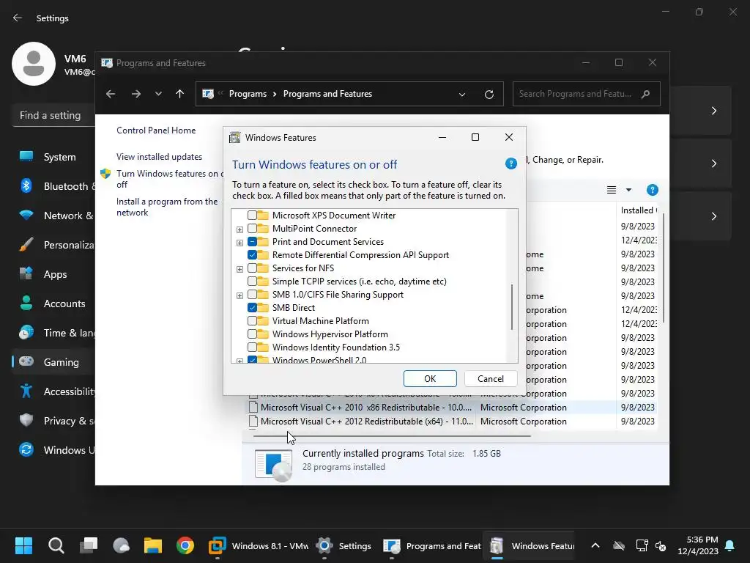Click the Privacy & security shield icon

click(26, 420)
